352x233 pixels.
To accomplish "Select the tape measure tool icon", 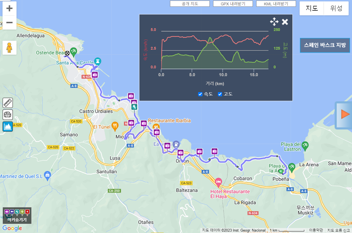I will point(8,115).
